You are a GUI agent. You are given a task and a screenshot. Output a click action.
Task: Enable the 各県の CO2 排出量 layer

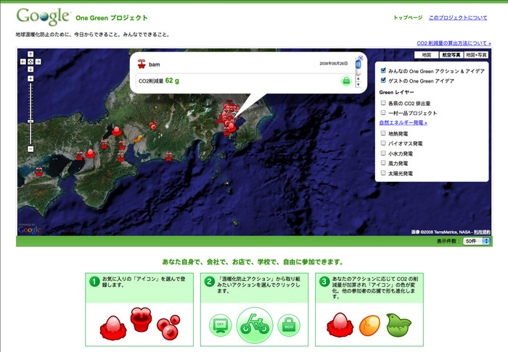(x=383, y=103)
